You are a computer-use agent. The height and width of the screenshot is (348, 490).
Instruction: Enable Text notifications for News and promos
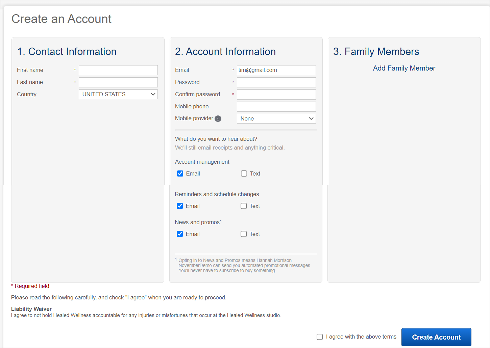click(244, 234)
